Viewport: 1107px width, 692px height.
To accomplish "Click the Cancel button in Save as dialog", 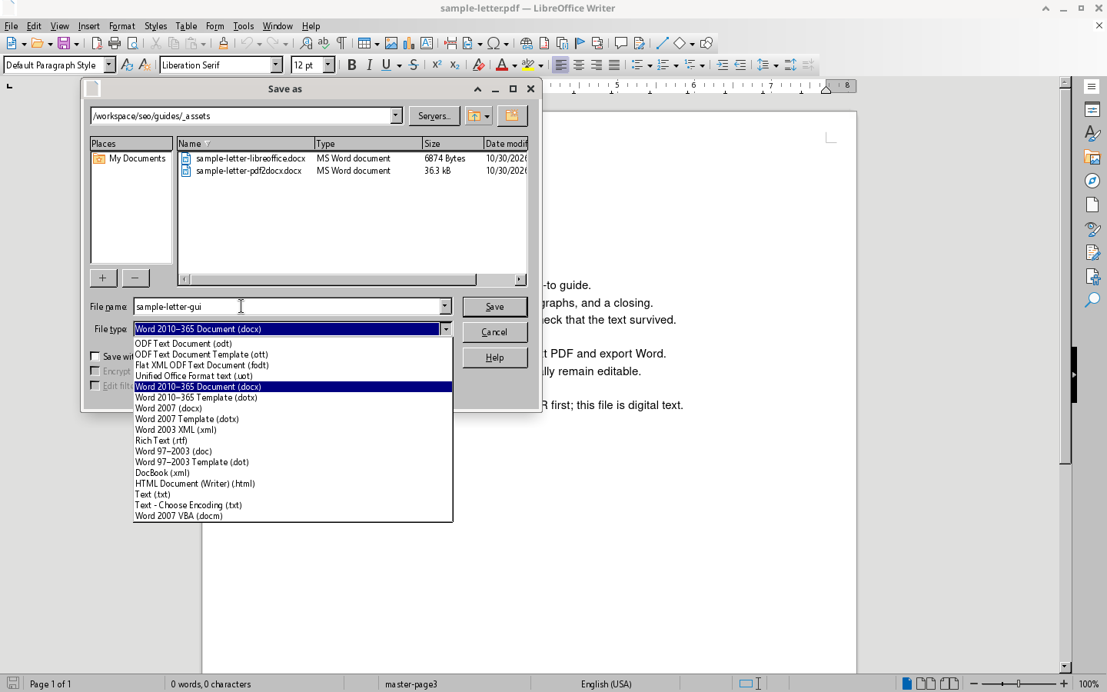I will [495, 332].
